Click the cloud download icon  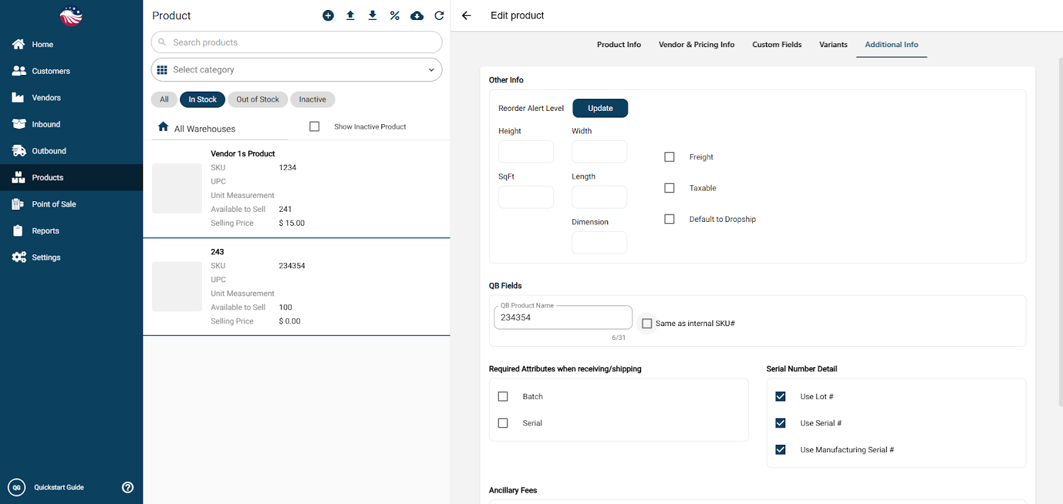(417, 15)
